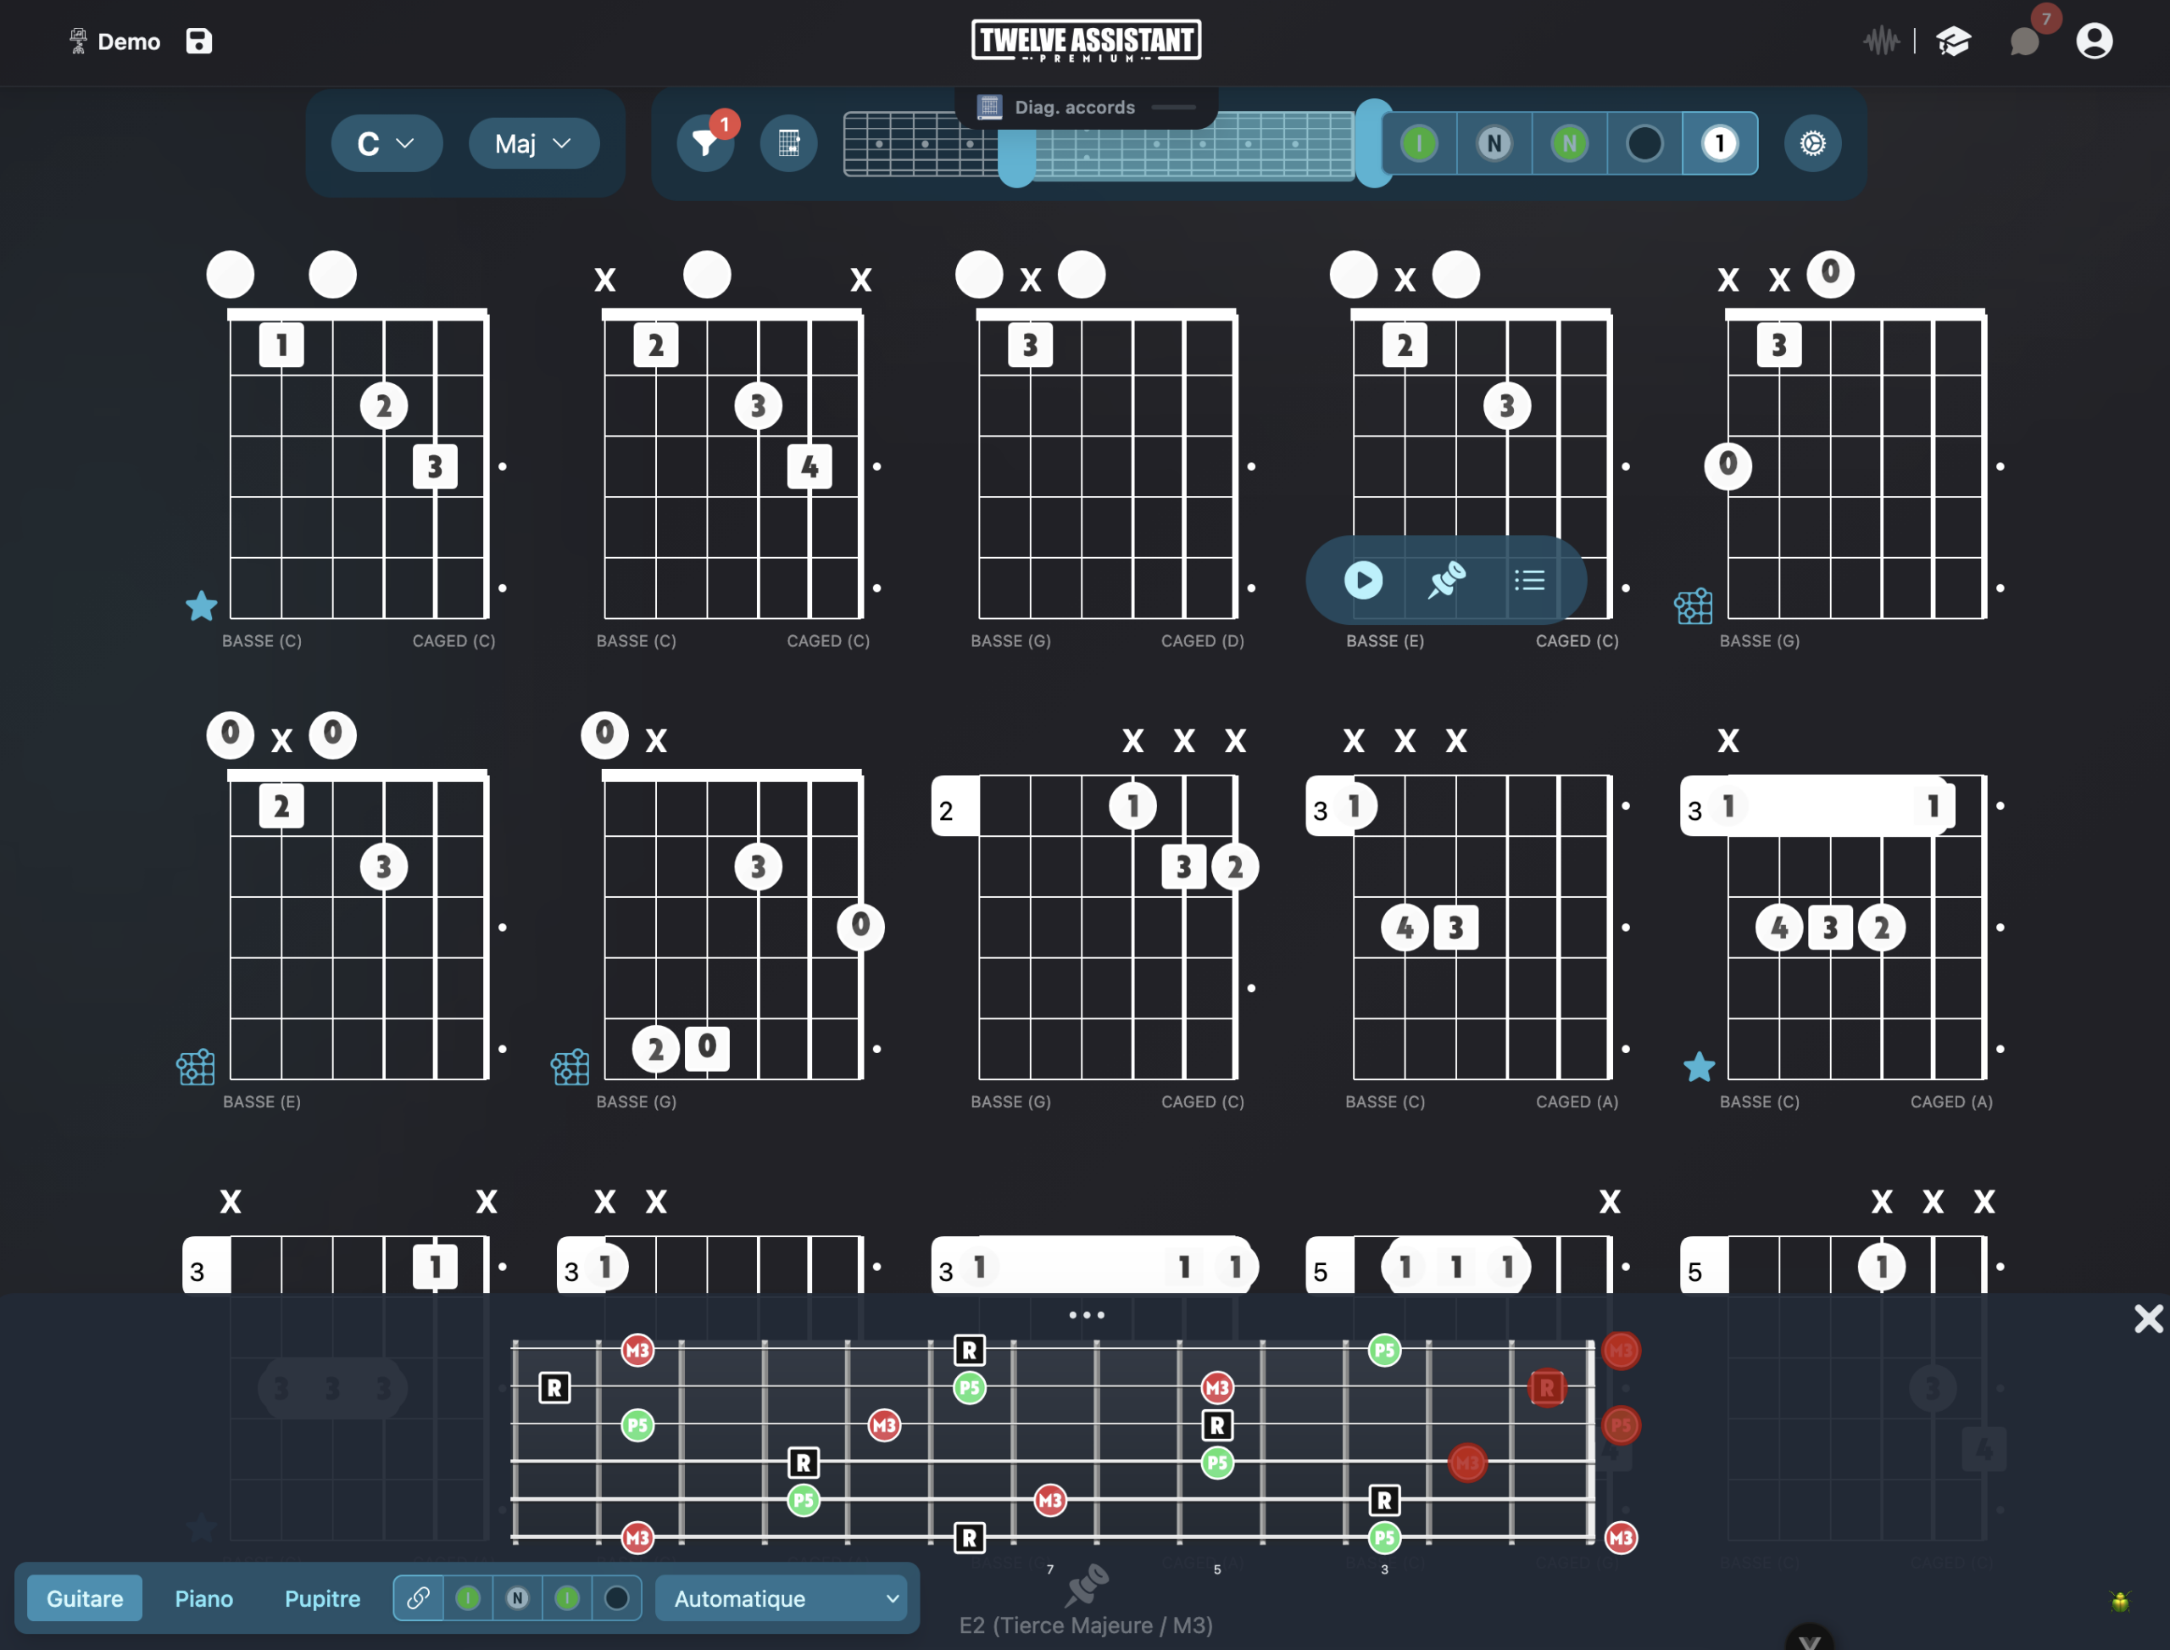Click fret number 5 under the fretboard
The height and width of the screenshot is (1650, 2170).
pyautogui.click(x=1216, y=1569)
